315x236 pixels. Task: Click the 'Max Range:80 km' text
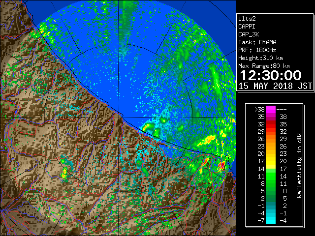click(x=264, y=66)
